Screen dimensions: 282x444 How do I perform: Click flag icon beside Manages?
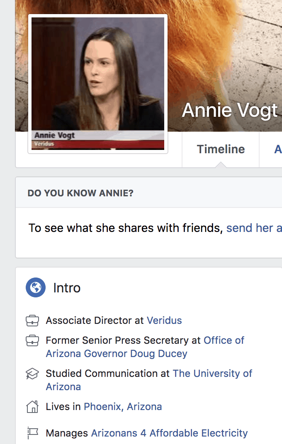point(32,433)
